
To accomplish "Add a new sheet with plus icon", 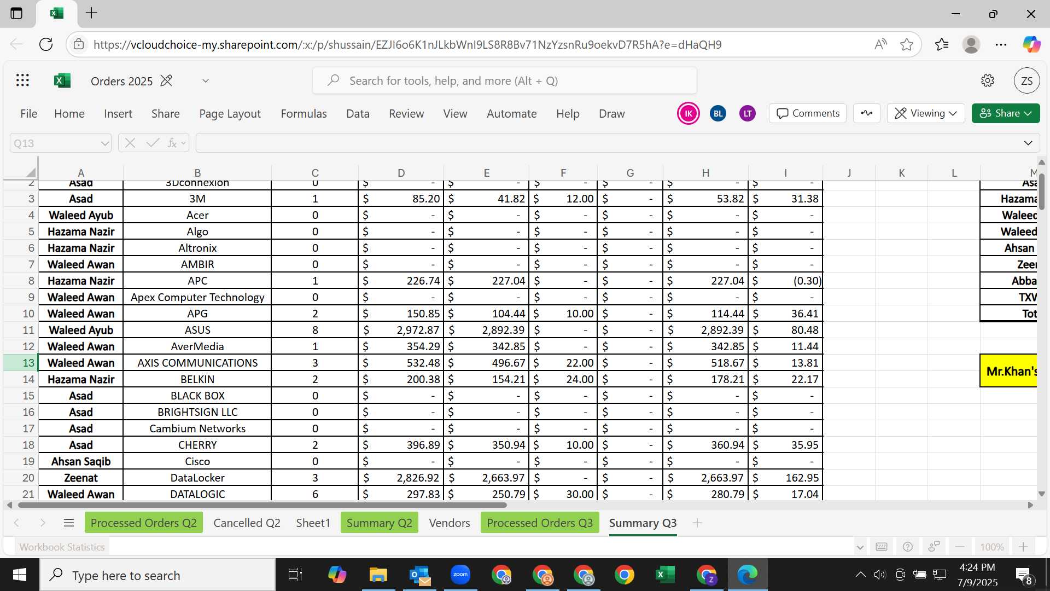I will click(x=697, y=523).
